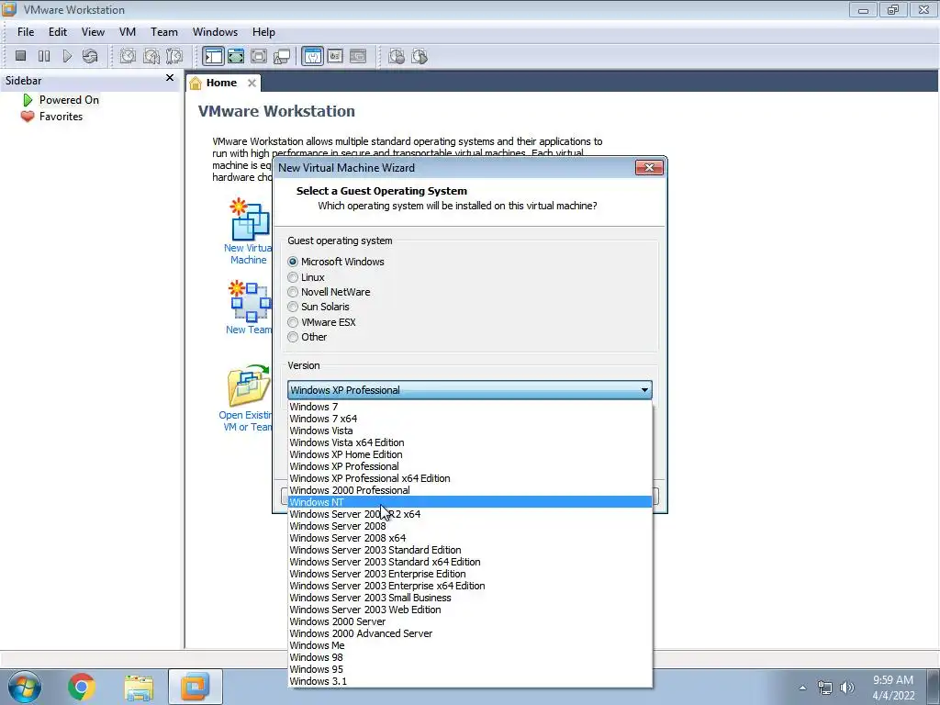Choose Windows Server 2008 x64 option
This screenshot has height=705, width=940.
[x=470, y=538]
